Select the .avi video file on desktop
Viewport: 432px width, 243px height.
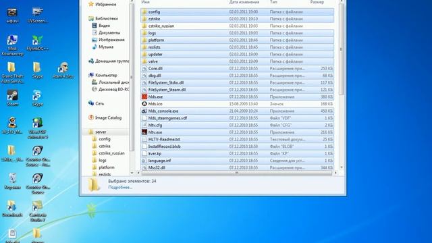(x=12, y=15)
